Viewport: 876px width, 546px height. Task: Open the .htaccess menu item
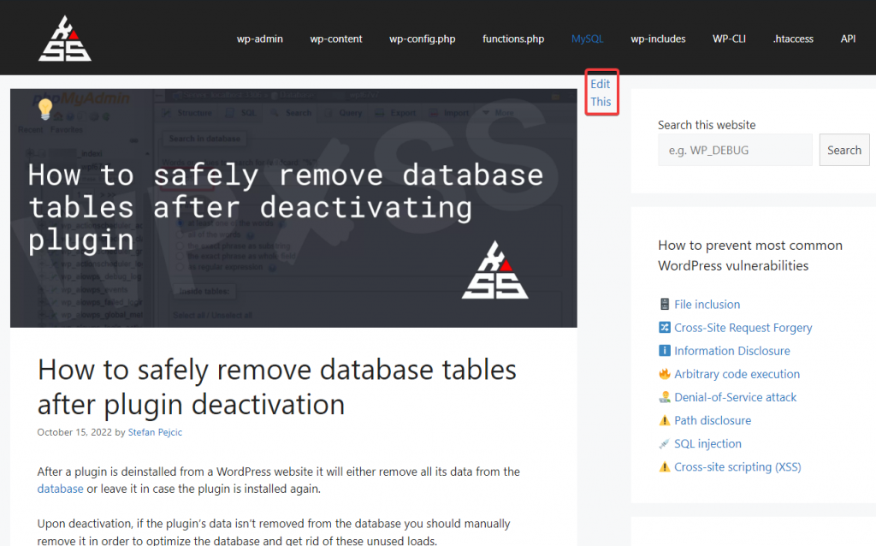point(793,39)
